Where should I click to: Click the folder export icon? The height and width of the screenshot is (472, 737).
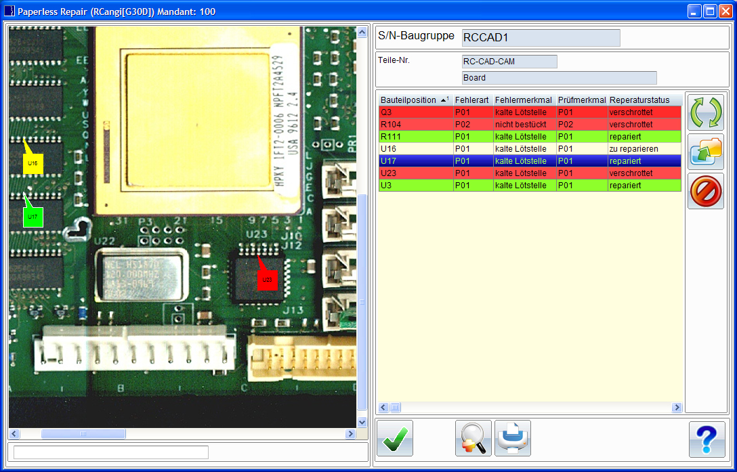[x=705, y=152]
